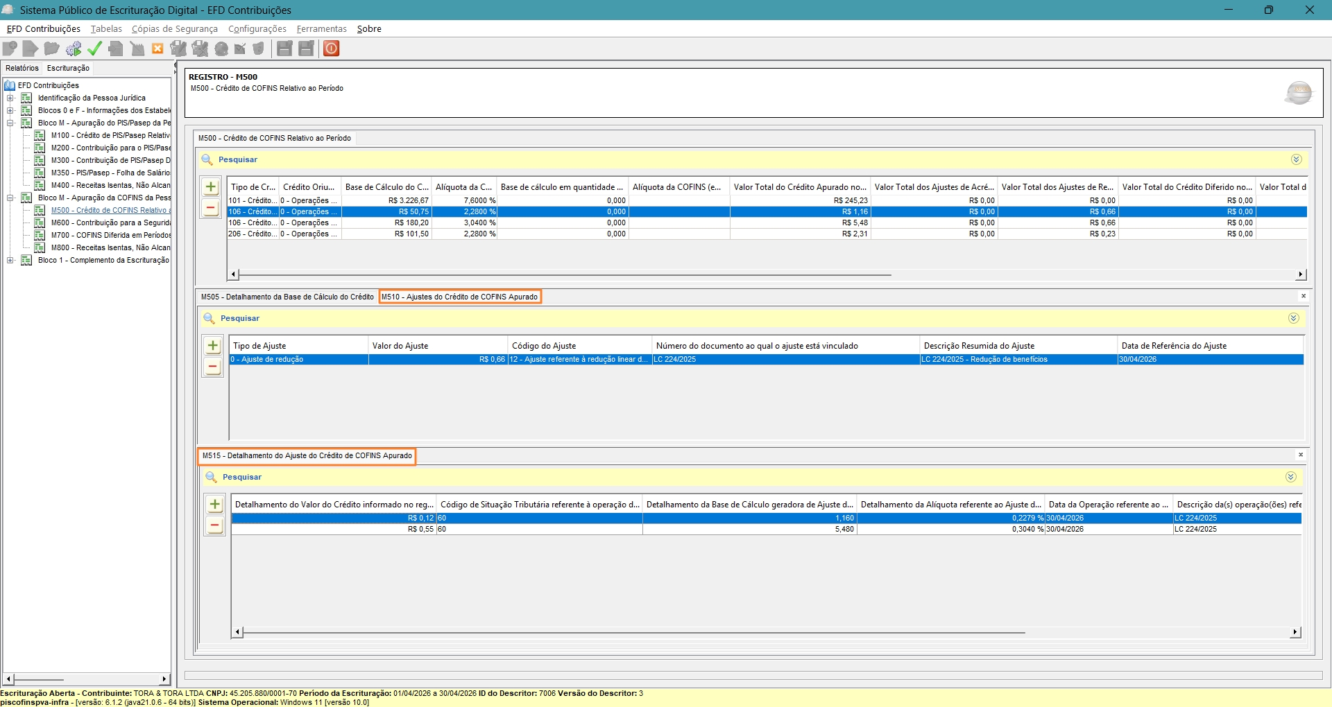1332x707 pixels.
Task: Click the red power exit icon
Action: click(332, 49)
